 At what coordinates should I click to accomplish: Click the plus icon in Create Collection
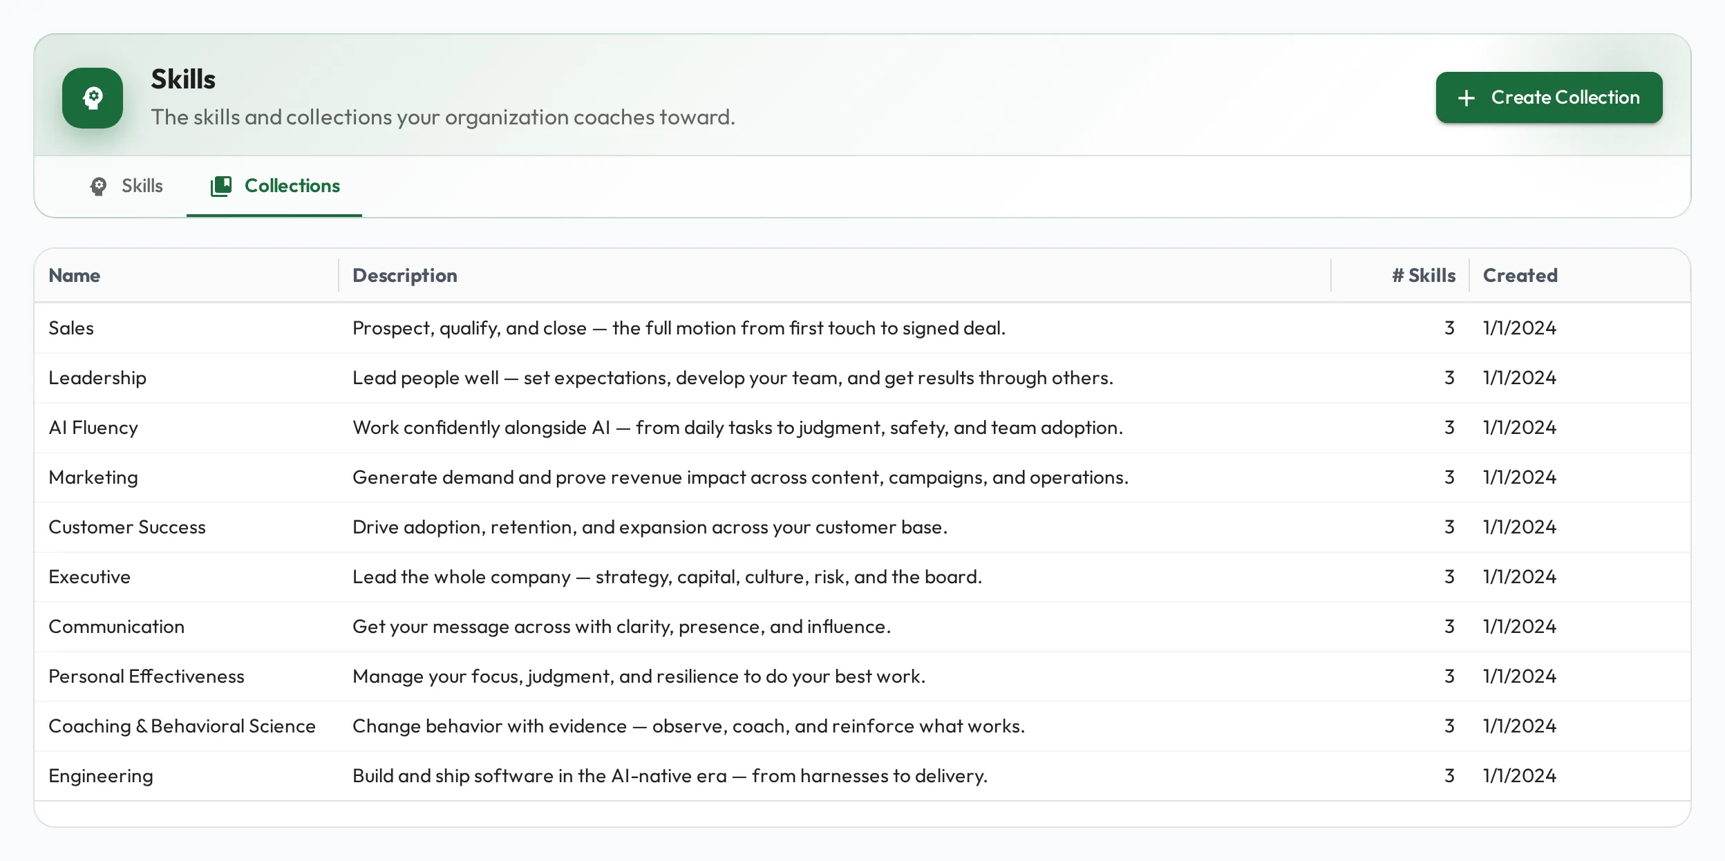[x=1466, y=97]
